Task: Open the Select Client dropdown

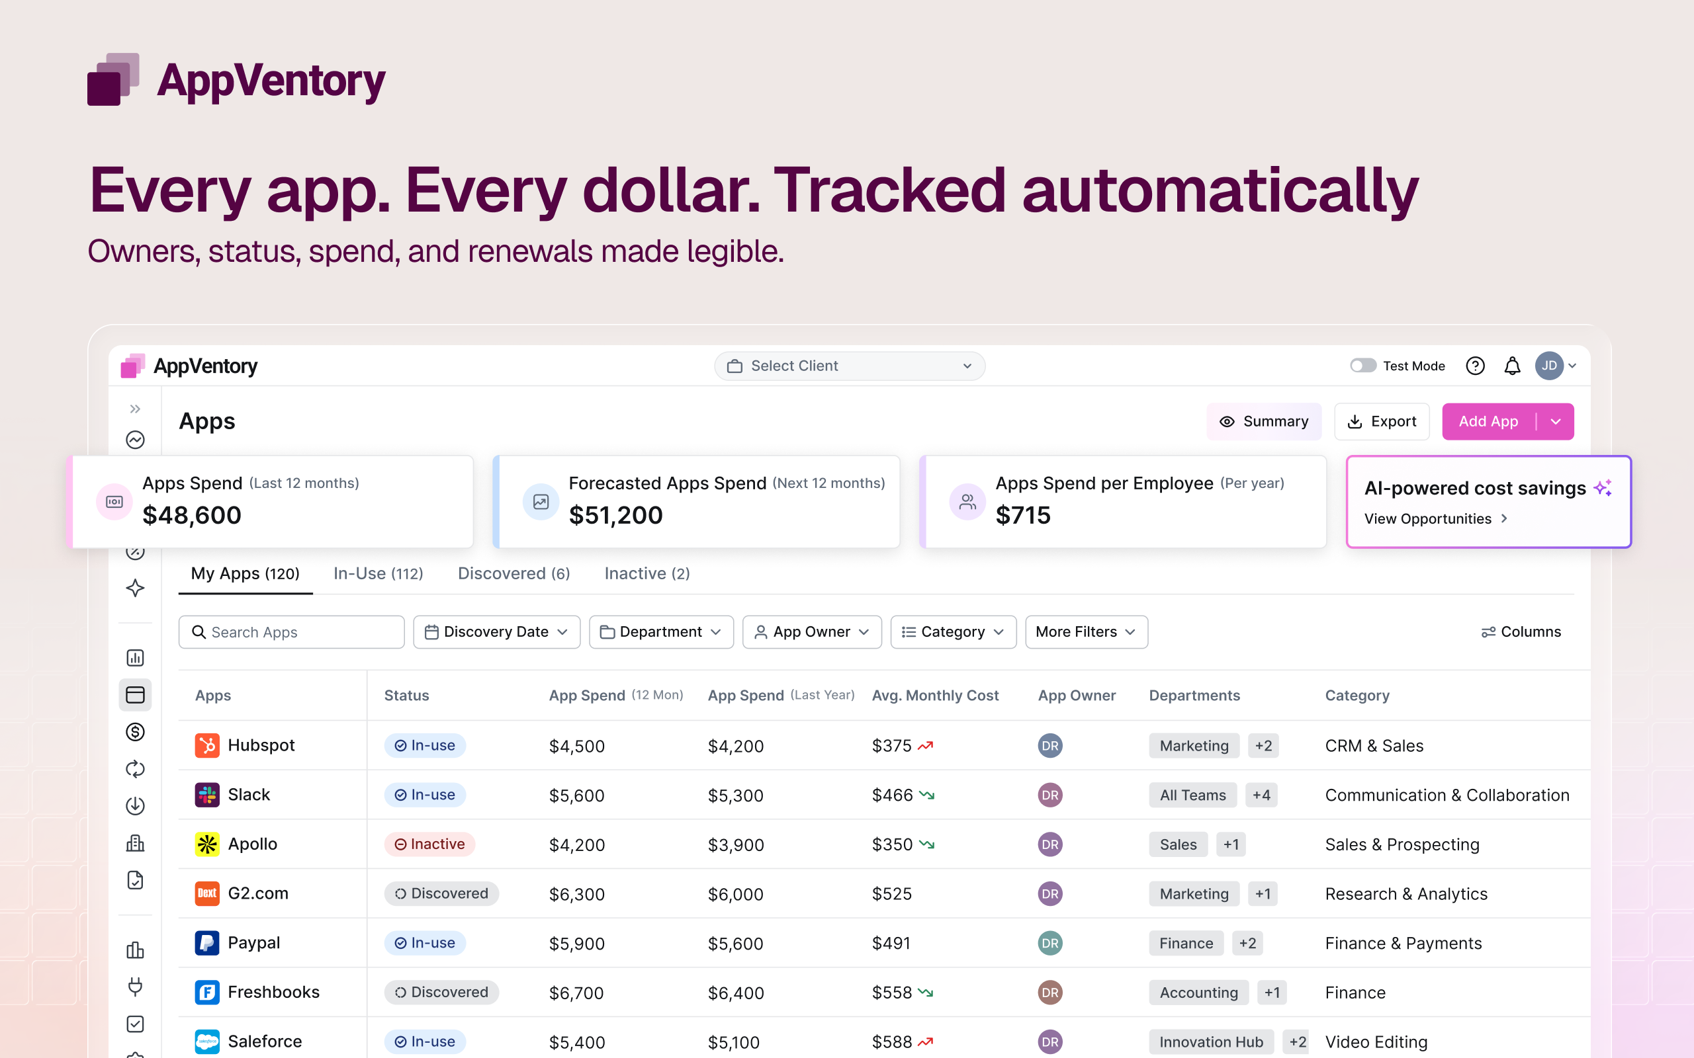Action: [x=849, y=366]
